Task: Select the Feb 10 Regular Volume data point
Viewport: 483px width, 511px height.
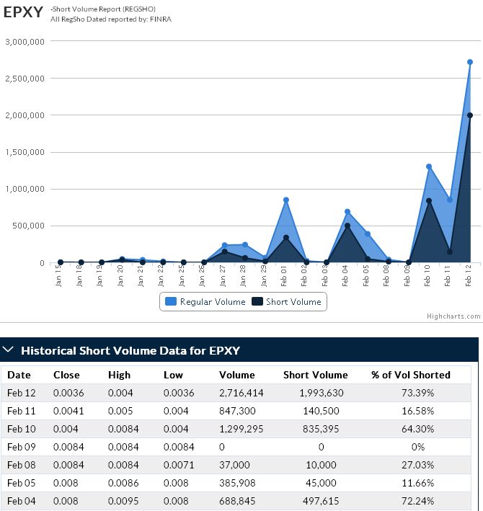Action: click(429, 166)
